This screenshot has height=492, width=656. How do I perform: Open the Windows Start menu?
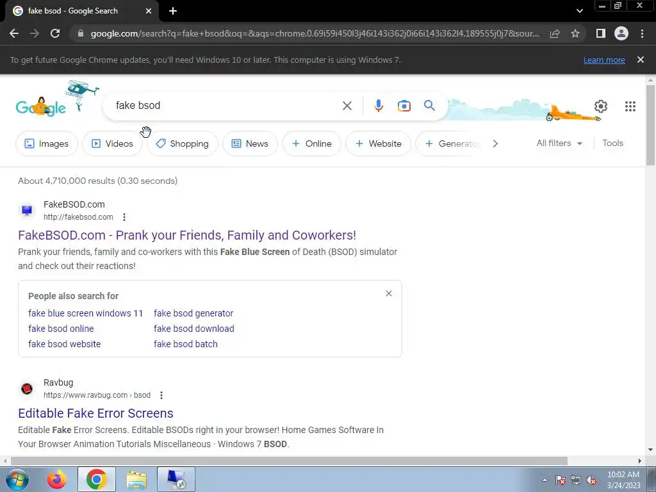pos(17,479)
